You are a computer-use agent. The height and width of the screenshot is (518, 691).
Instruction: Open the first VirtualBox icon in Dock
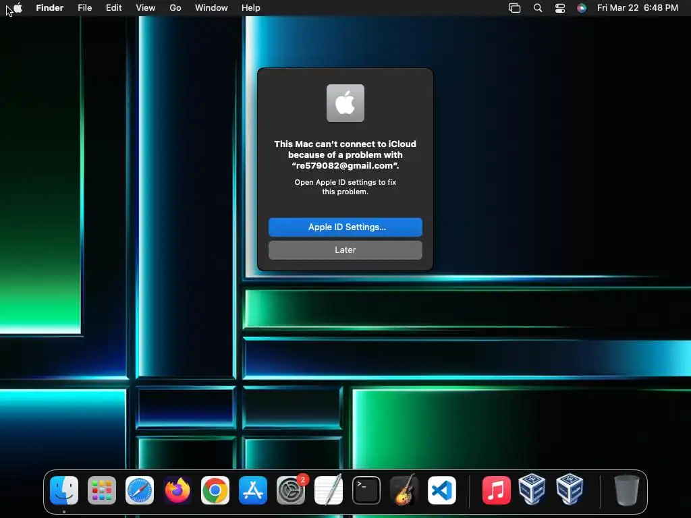tap(532, 490)
